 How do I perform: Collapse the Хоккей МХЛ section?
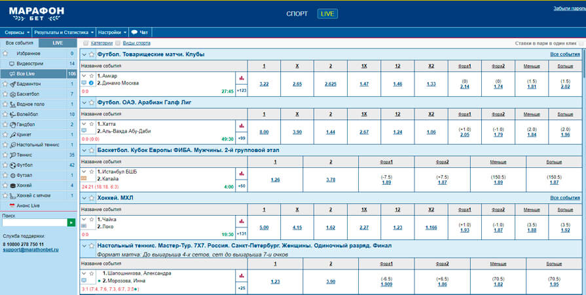[84, 198]
